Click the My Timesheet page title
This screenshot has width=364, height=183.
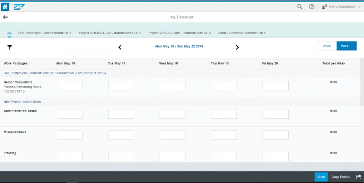point(182,17)
